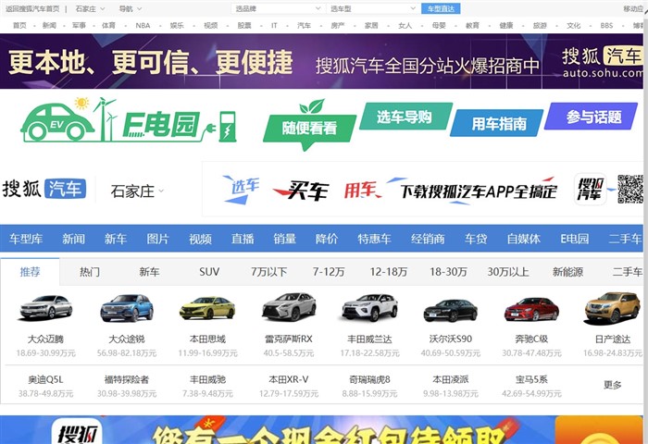Open 雷克萨斯RX car thumbnail
The height and width of the screenshot is (444, 648).
point(289,306)
